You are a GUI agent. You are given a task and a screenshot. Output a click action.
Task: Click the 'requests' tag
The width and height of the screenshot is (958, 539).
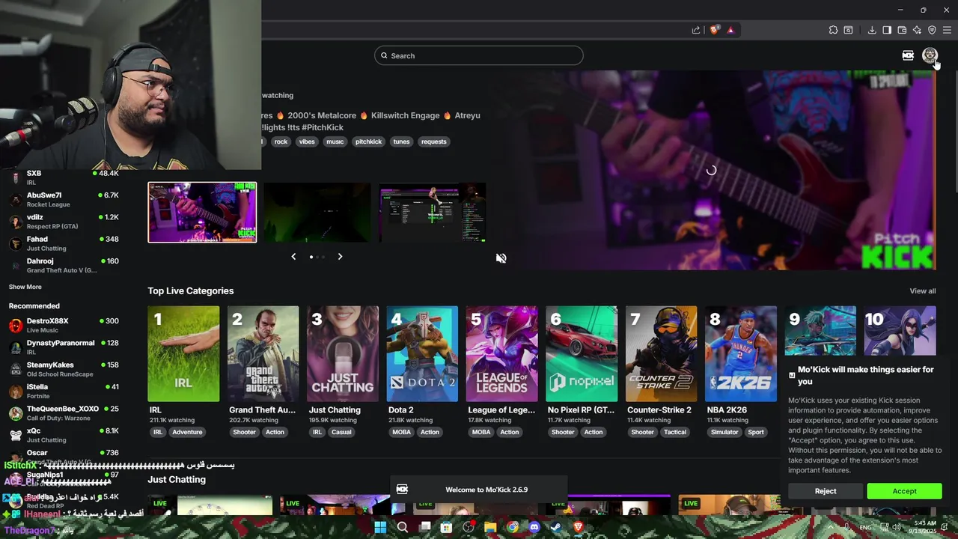pyautogui.click(x=433, y=141)
